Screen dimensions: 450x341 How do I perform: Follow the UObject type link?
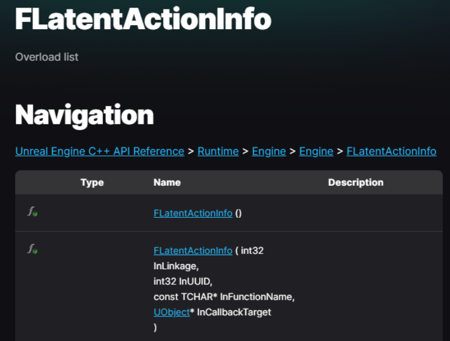tap(172, 312)
